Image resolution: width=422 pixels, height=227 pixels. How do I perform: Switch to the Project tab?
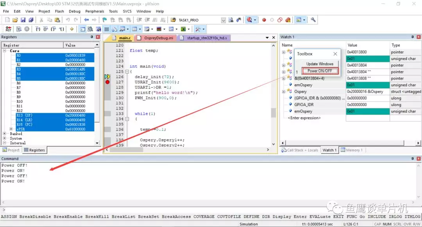11,150
